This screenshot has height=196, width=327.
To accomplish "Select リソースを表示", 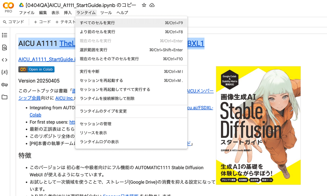I will 131,133.
